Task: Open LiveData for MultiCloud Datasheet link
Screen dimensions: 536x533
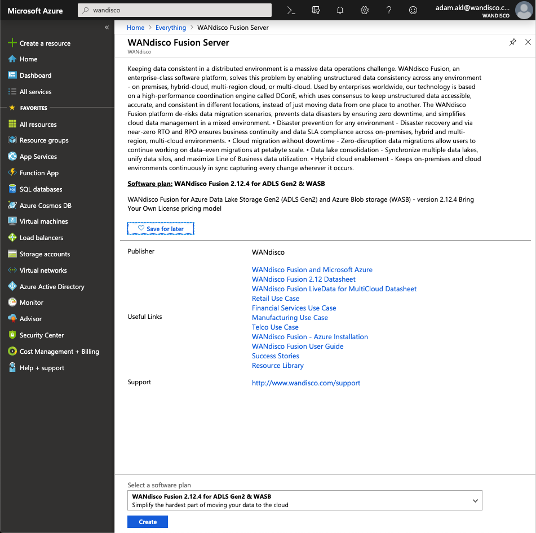Action: pyautogui.click(x=334, y=288)
